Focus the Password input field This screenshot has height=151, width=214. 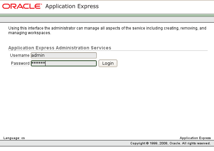pos(64,63)
